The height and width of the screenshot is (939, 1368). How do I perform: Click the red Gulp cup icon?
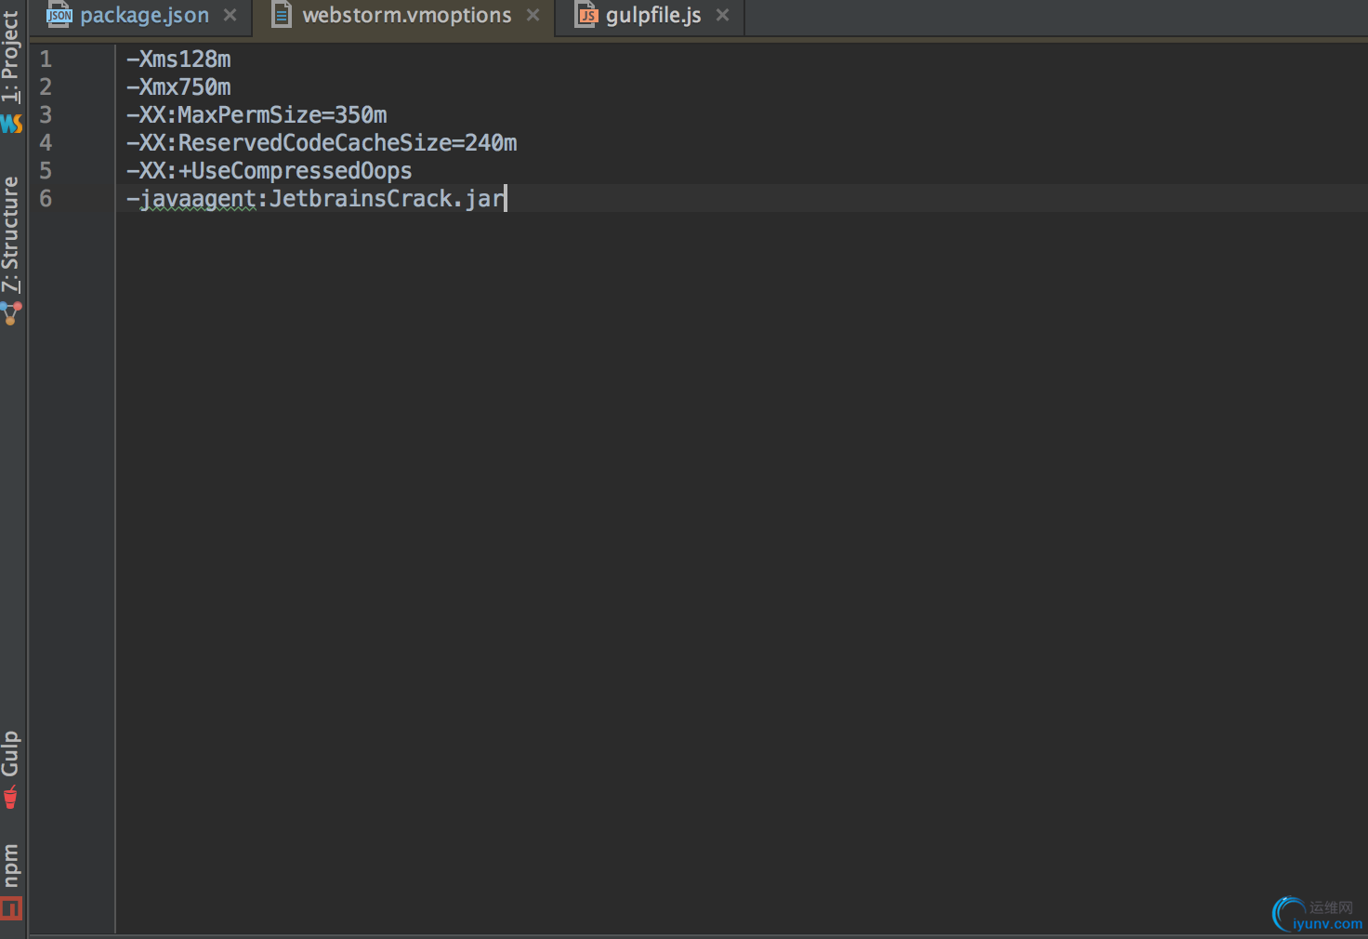[x=11, y=797]
